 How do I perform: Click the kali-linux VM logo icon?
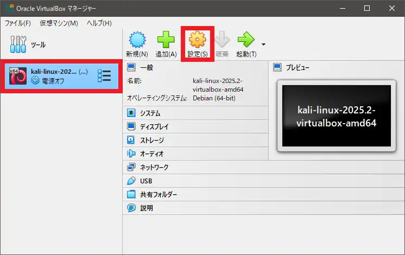point(18,76)
